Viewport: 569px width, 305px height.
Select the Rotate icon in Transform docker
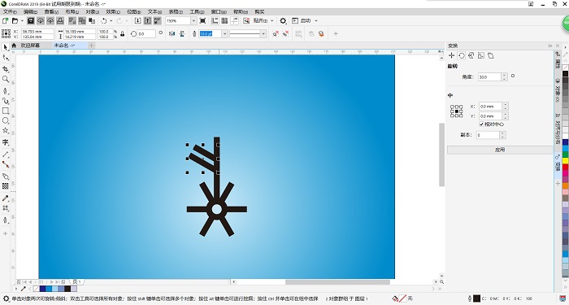pyautogui.click(x=461, y=55)
